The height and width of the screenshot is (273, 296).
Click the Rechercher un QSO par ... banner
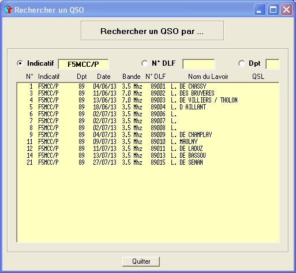click(152, 31)
